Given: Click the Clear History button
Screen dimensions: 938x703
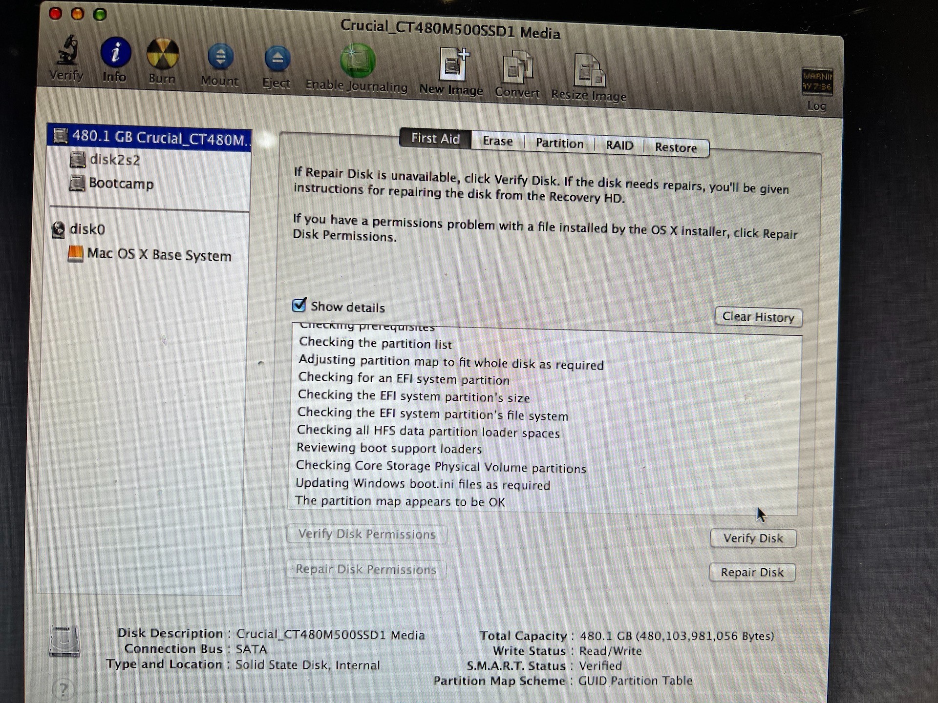Looking at the screenshot, I should tap(758, 317).
